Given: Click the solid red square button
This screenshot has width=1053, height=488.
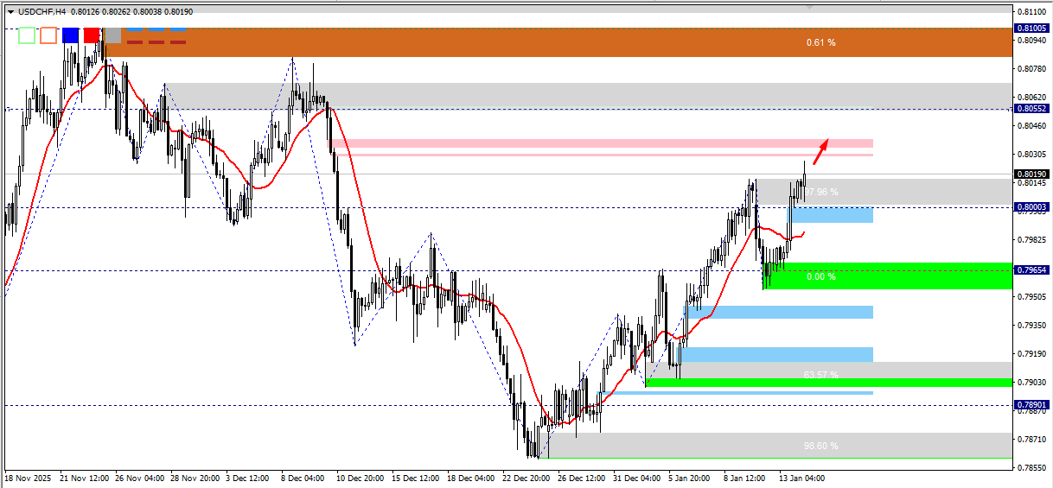Looking at the screenshot, I should click(x=92, y=35).
